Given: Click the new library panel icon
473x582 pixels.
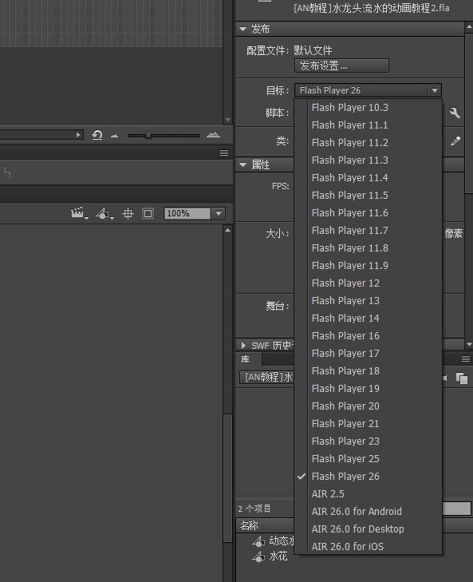Looking at the screenshot, I should click(x=462, y=378).
